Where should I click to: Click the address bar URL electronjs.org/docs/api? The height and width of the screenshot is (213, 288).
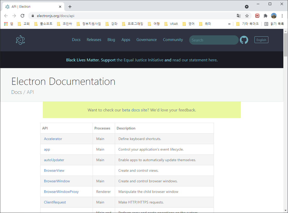(55, 16)
